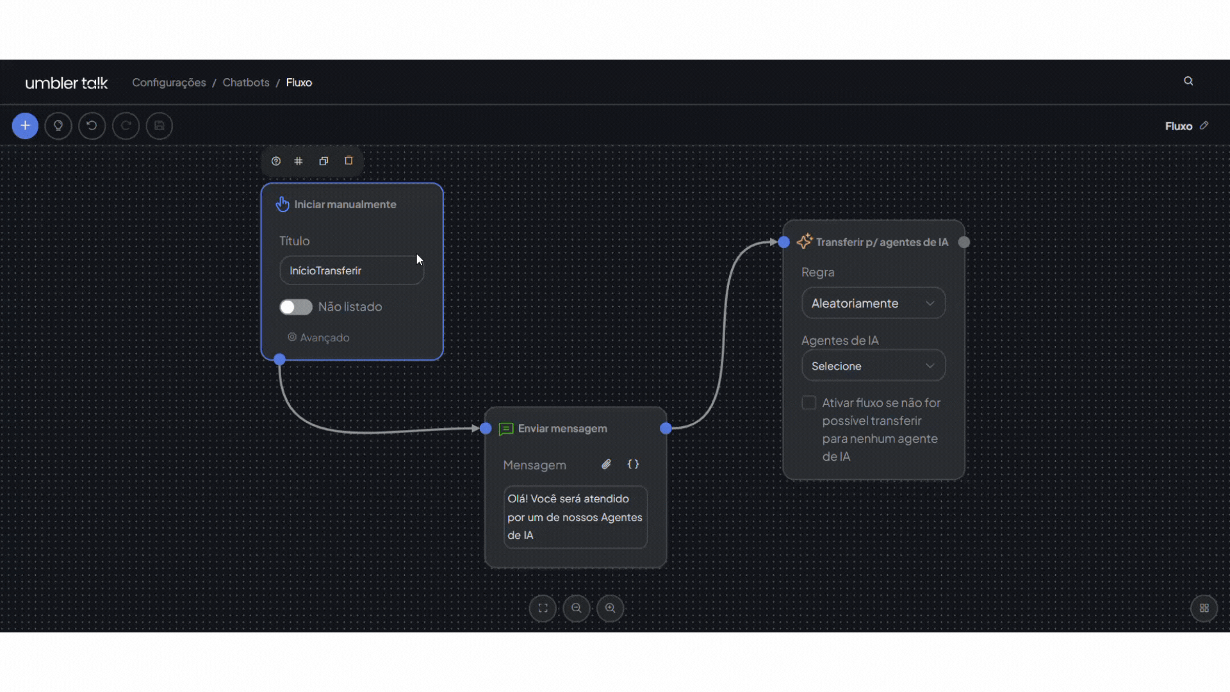Click the save flow icon
1230x692 pixels.
(x=160, y=126)
